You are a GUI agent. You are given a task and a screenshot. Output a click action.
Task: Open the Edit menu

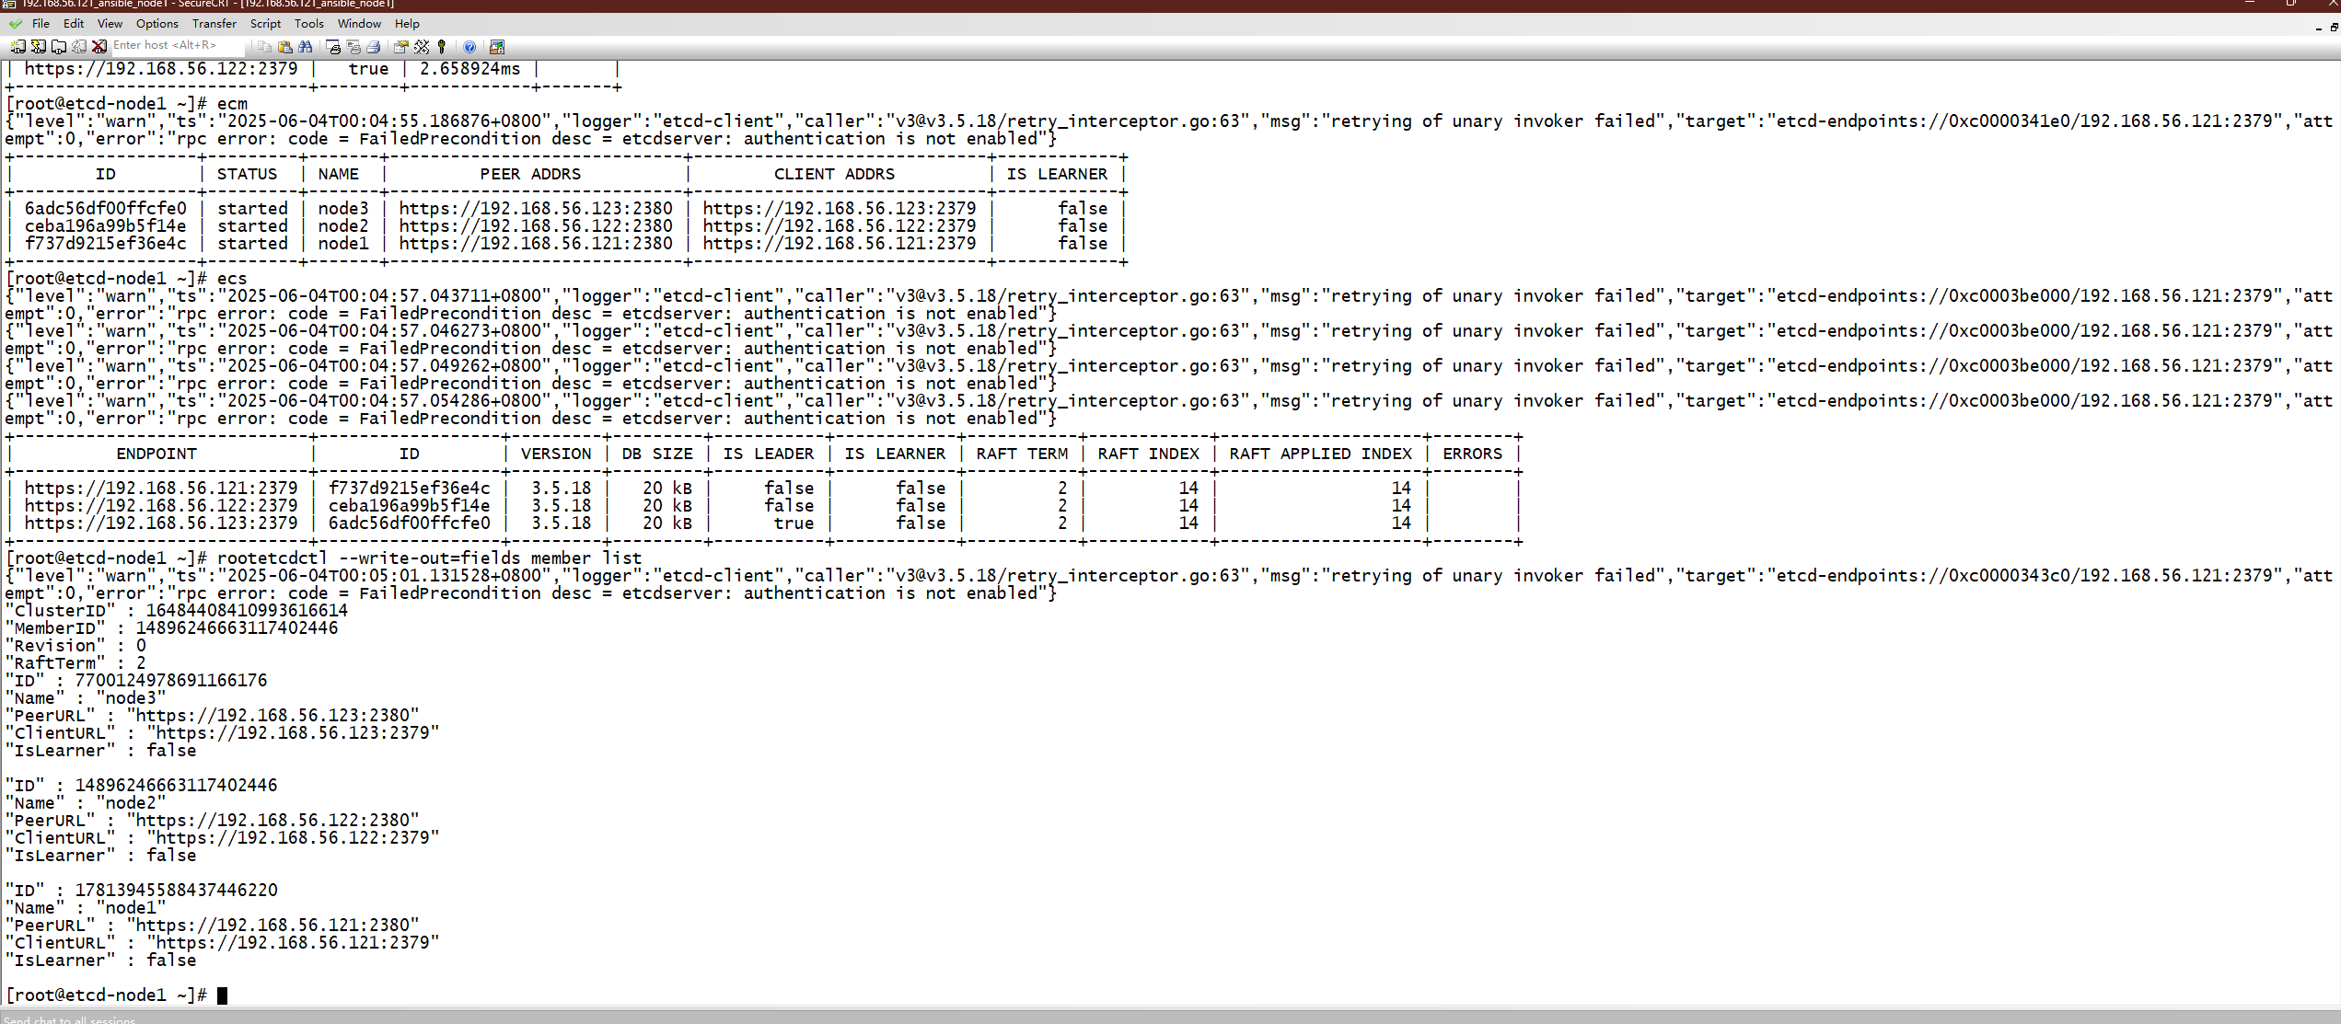[74, 24]
